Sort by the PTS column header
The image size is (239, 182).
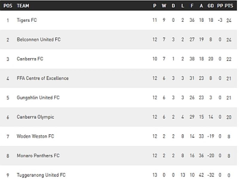click(x=229, y=6)
